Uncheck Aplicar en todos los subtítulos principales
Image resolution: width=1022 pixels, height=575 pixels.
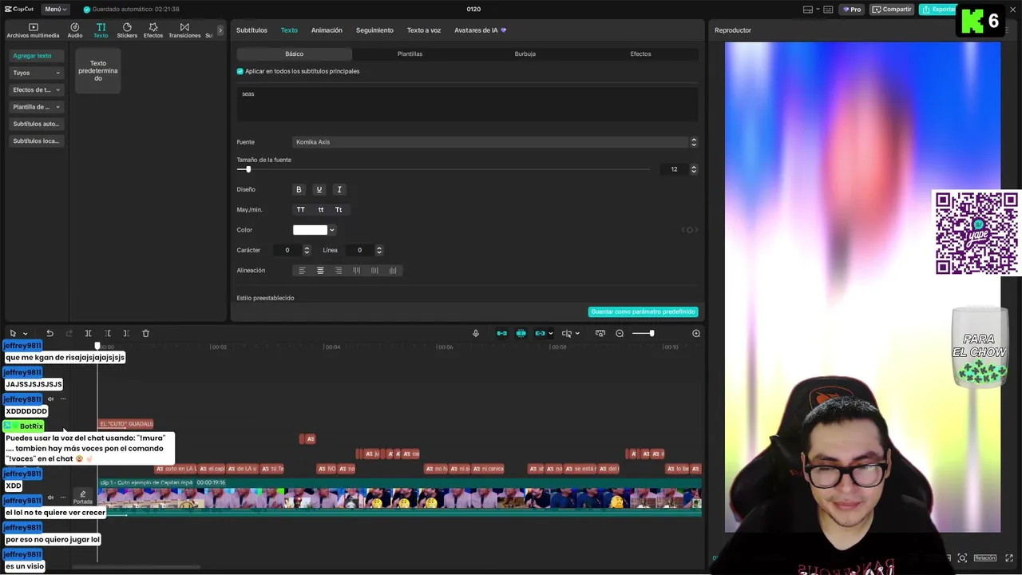coord(240,71)
